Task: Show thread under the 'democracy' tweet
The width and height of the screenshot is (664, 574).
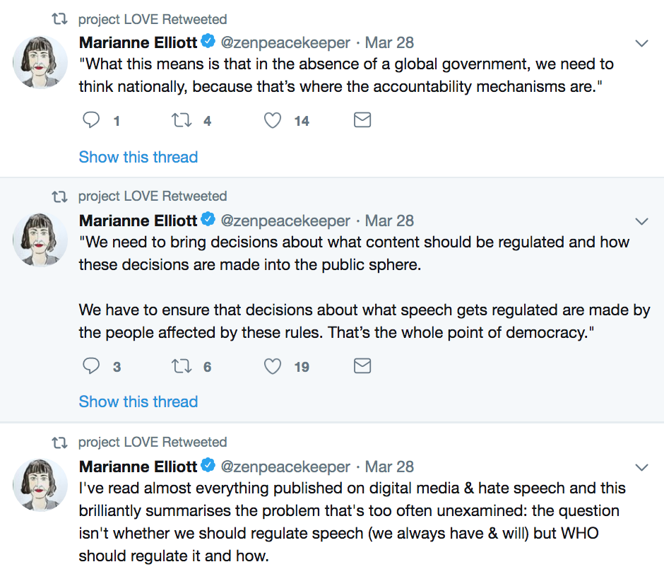Action: pyautogui.click(x=138, y=402)
